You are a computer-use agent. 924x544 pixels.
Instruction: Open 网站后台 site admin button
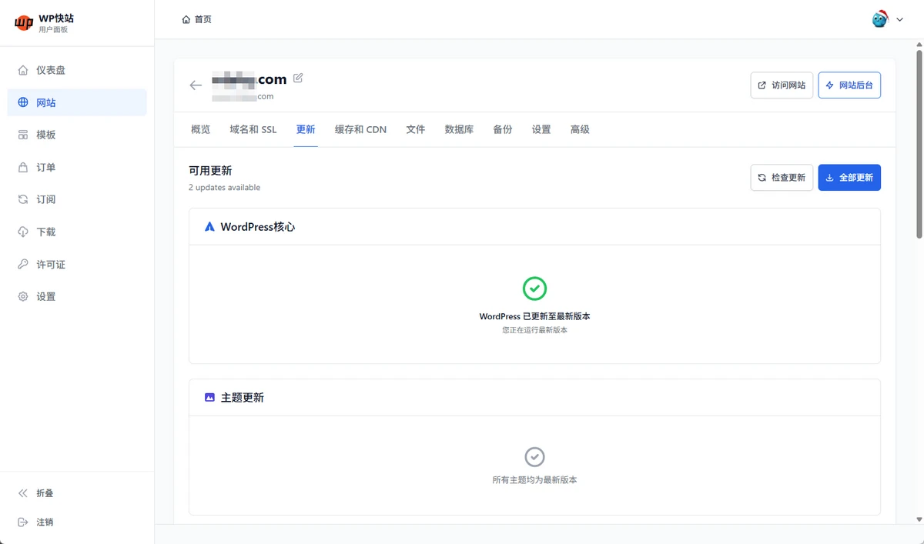tap(849, 85)
